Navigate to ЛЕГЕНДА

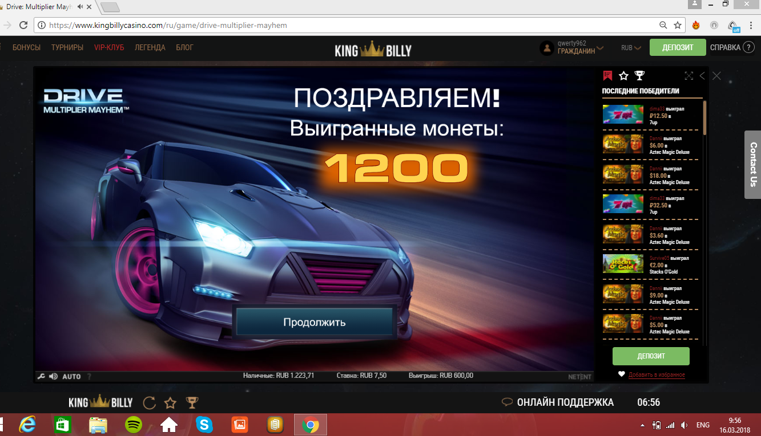point(150,48)
